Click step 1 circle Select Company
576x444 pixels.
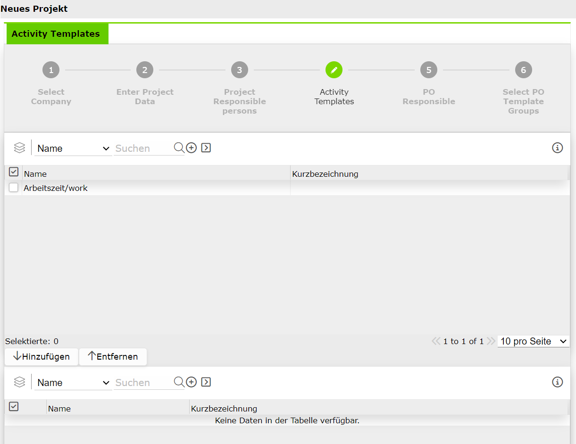[51, 70]
